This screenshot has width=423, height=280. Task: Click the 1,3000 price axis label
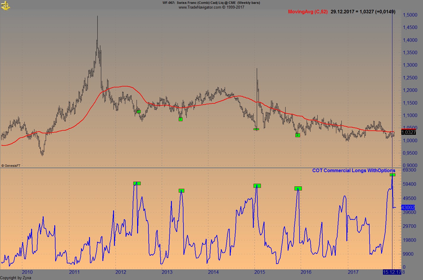410,65
